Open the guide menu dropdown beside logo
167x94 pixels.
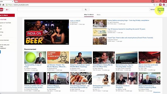coord(7,10)
